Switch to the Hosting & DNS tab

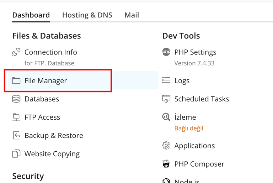(87, 15)
